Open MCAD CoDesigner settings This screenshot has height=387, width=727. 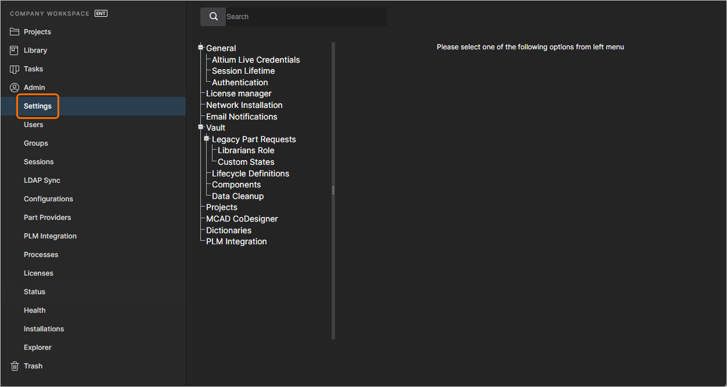point(242,219)
